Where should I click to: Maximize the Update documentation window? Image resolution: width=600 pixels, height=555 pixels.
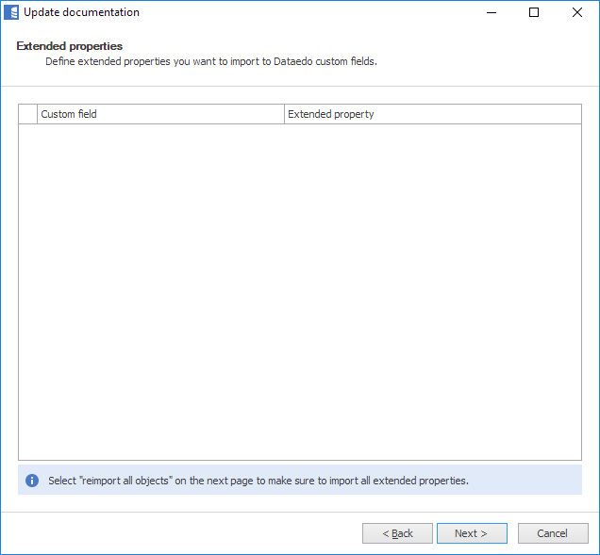point(534,12)
